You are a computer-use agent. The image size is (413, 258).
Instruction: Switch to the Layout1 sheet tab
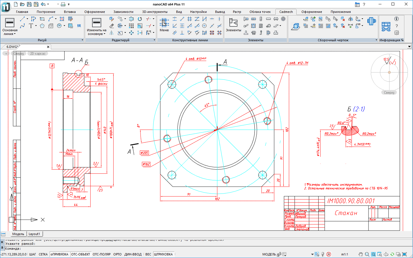34,234
